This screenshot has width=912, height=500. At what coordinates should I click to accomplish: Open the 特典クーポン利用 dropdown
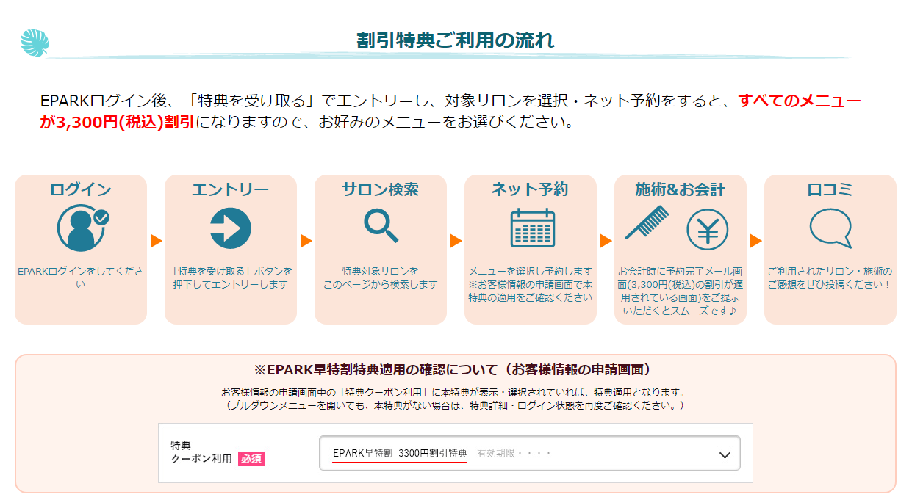pos(530,454)
